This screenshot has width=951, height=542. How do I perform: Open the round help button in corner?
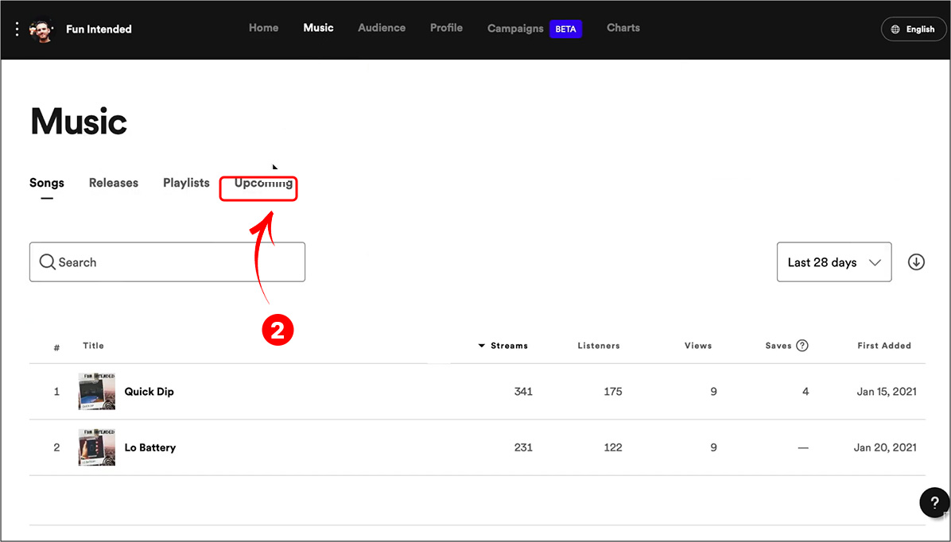click(934, 502)
